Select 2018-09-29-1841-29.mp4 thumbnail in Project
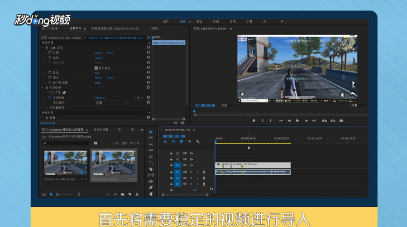This screenshot has height=227, width=407. tap(66, 163)
